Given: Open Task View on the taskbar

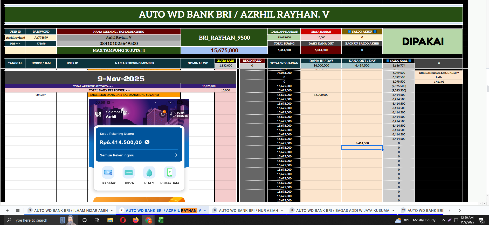Looking at the screenshot, I should [97, 220].
